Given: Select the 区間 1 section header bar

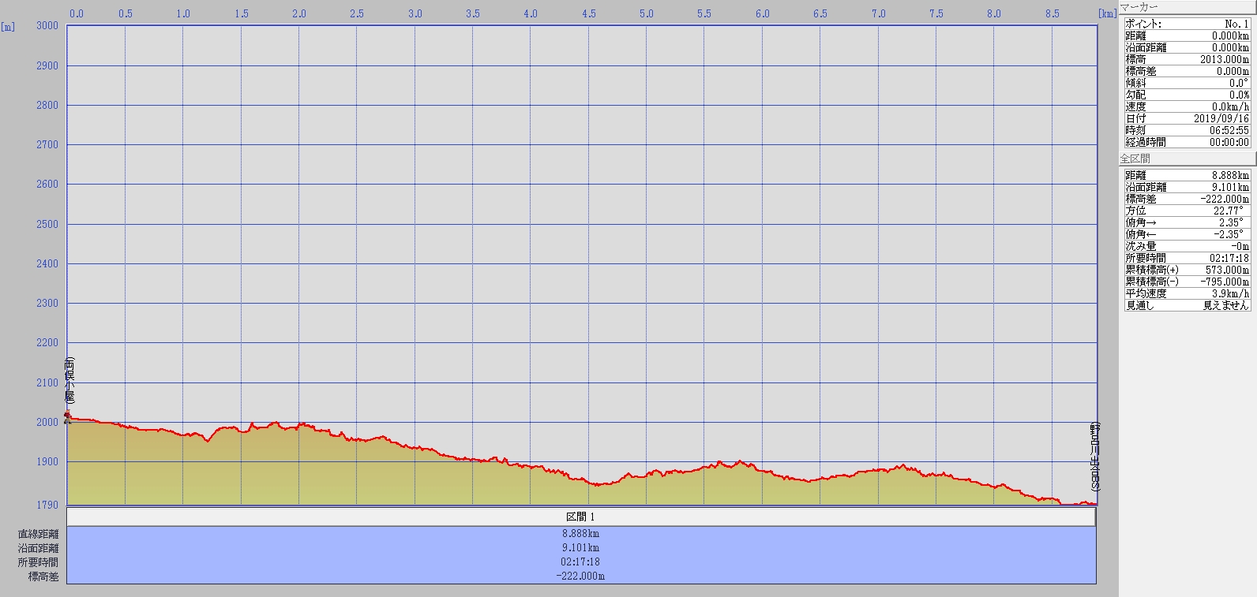Looking at the screenshot, I should tap(580, 517).
